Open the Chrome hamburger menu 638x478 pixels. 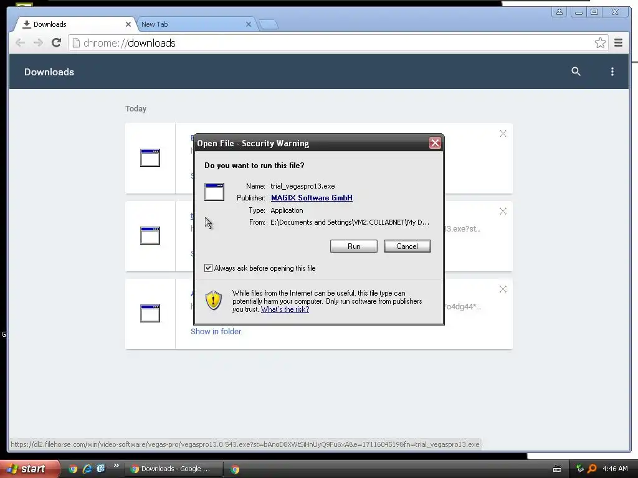coord(618,43)
